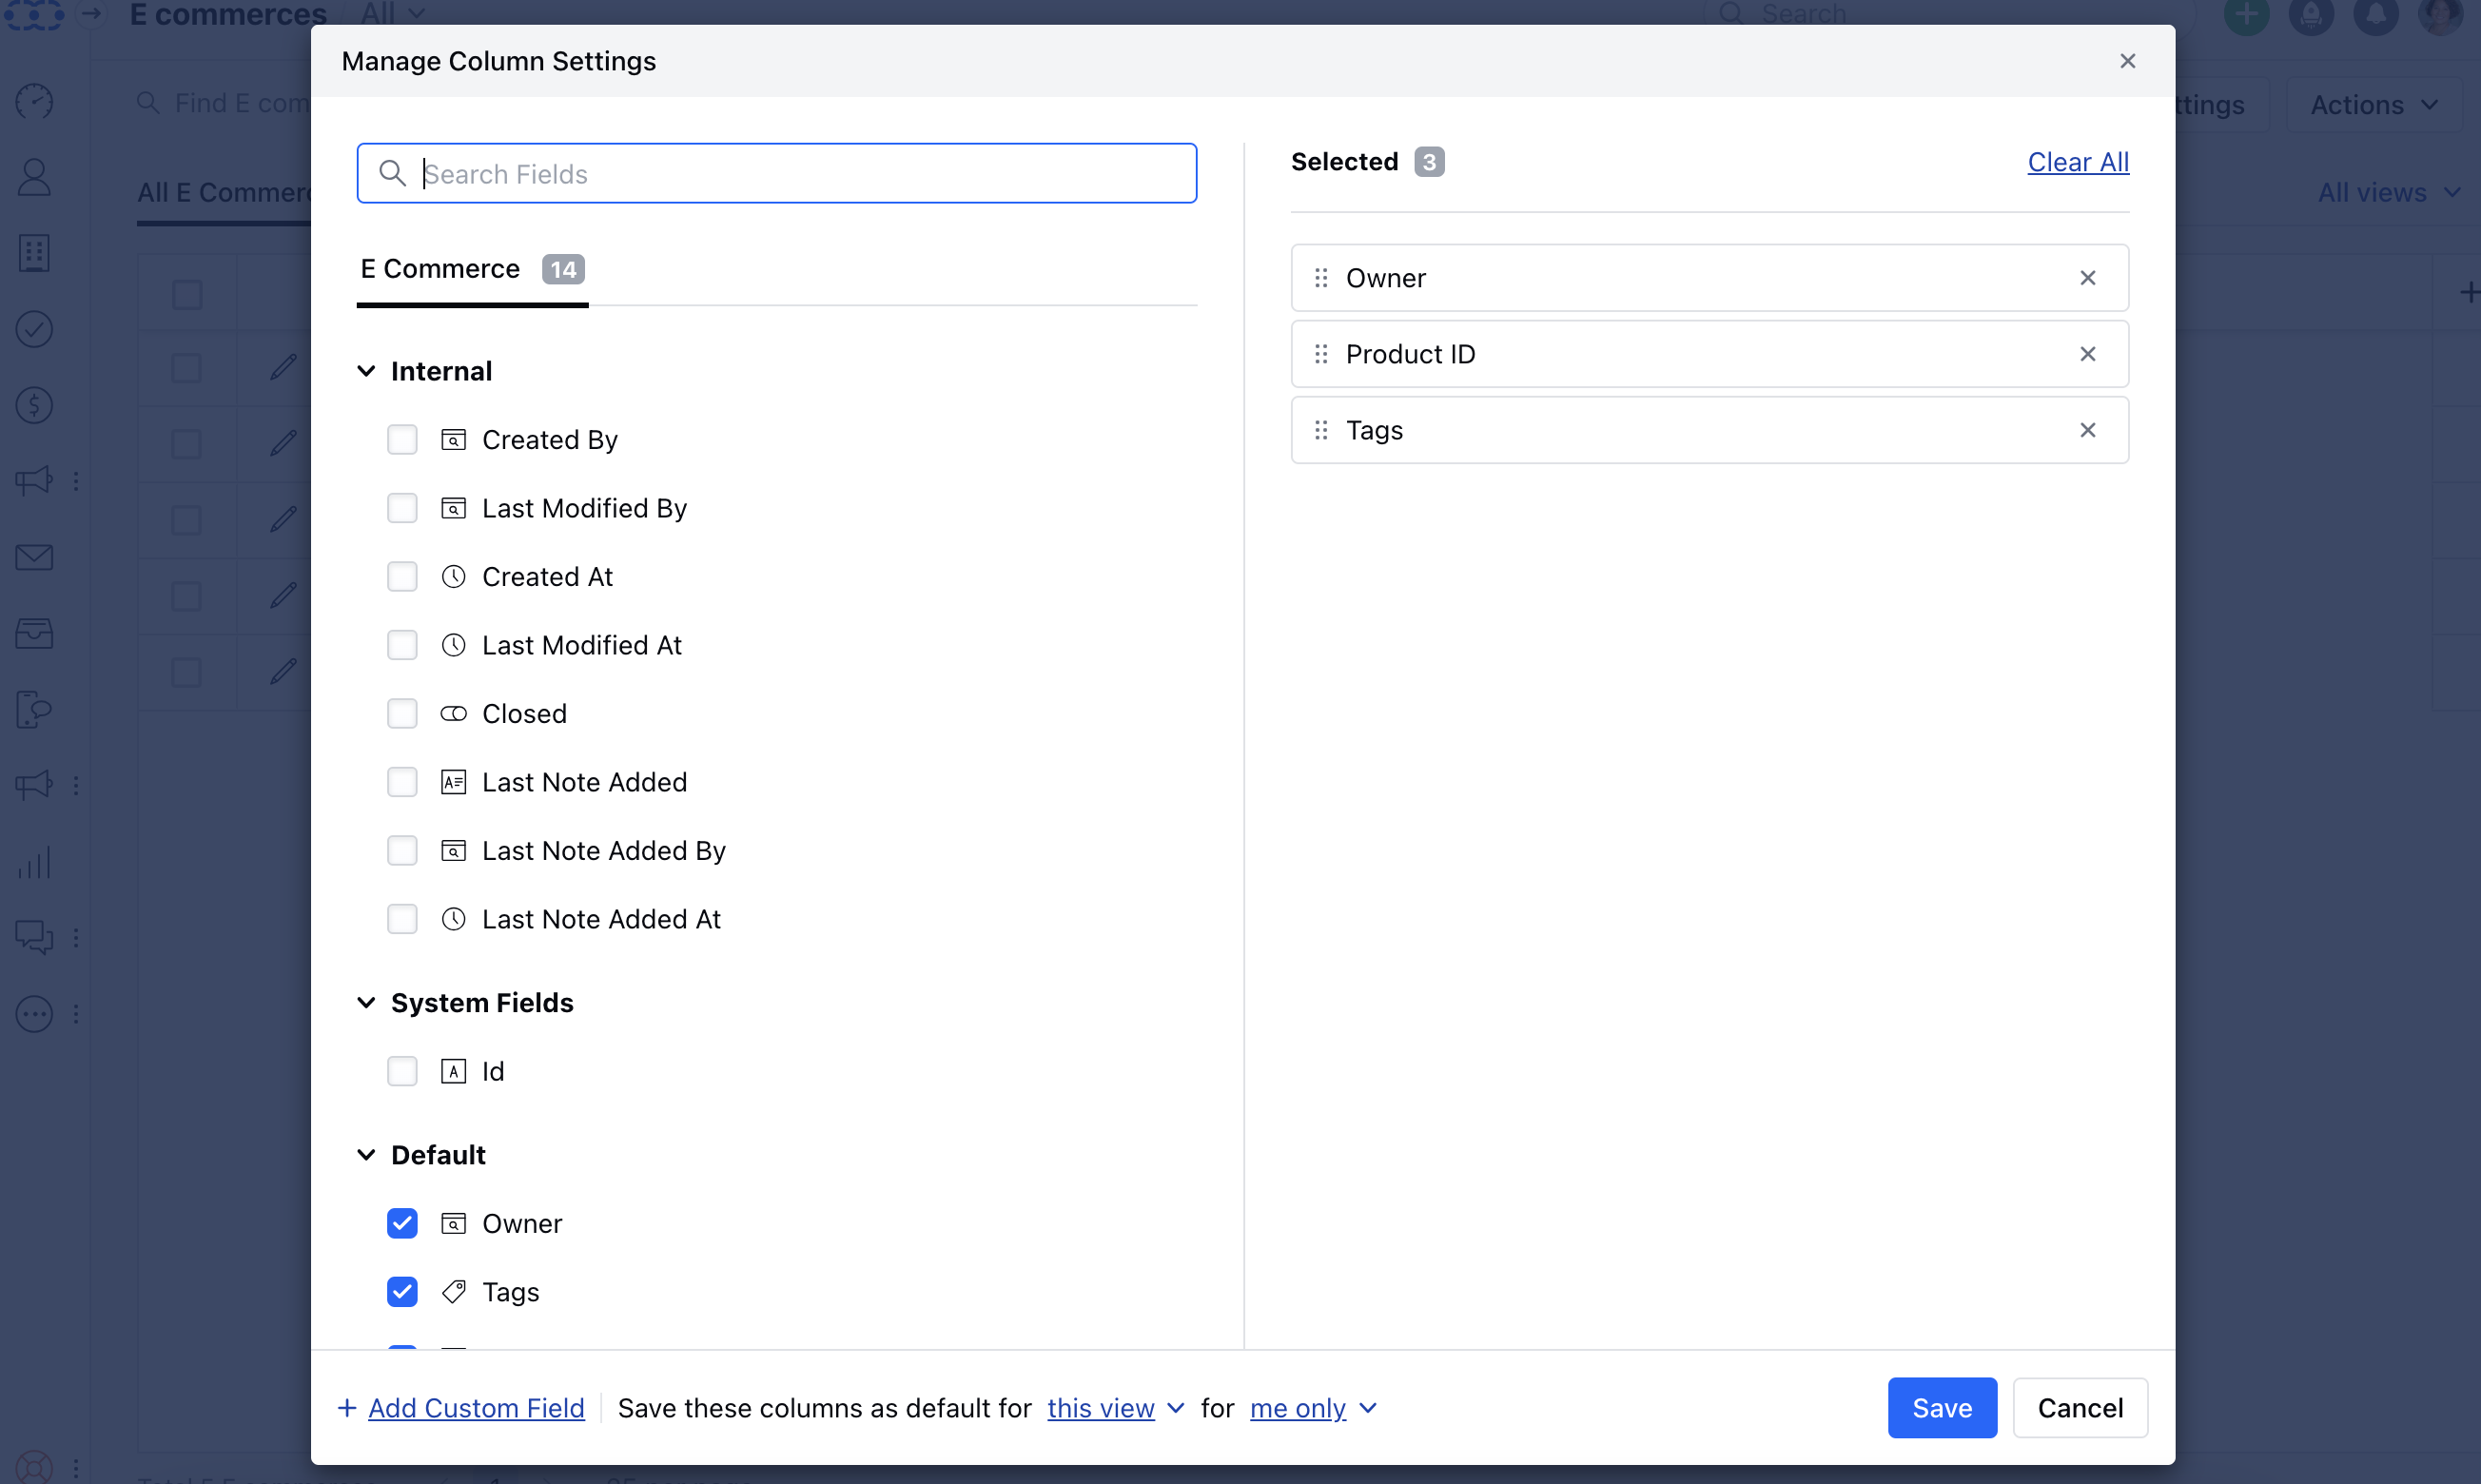Open the All dropdown next to E commerces
Image resolution: width=2481 pixels, height=1484 pixels.
393,14
